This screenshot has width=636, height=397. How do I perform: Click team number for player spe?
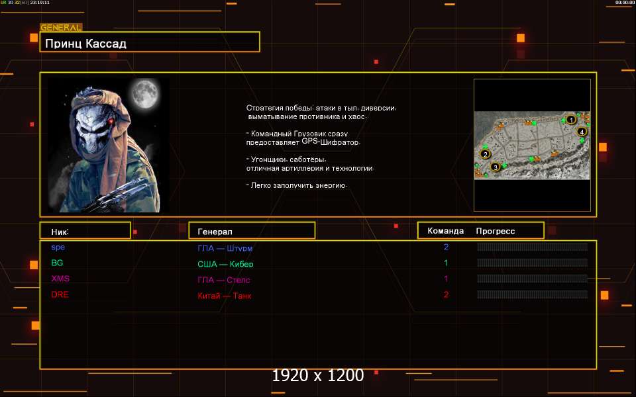click(446, 247)
